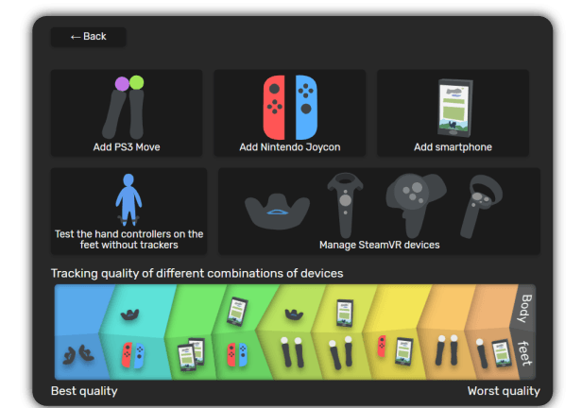Click the Body row label on chart

tap(525, 309)
